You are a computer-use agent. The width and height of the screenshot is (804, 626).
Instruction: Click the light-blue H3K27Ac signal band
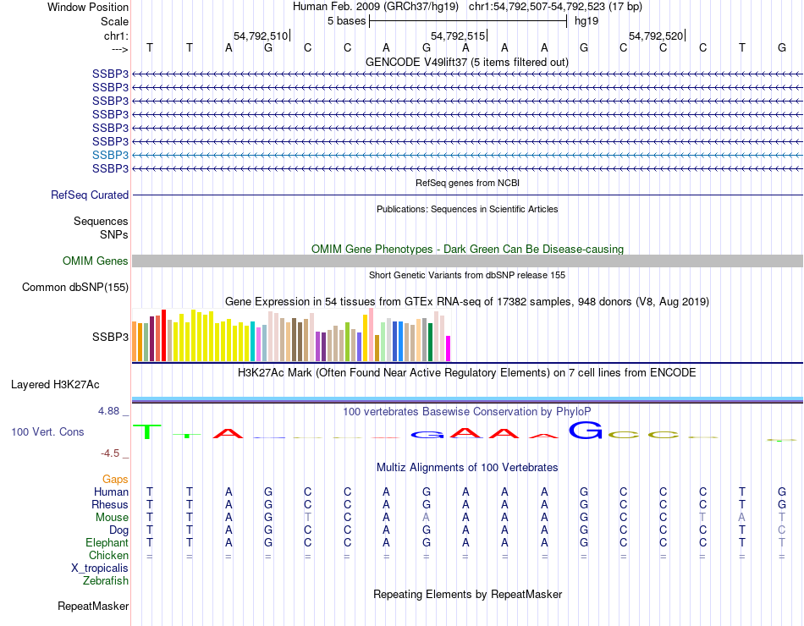click(x=467, y=399)
